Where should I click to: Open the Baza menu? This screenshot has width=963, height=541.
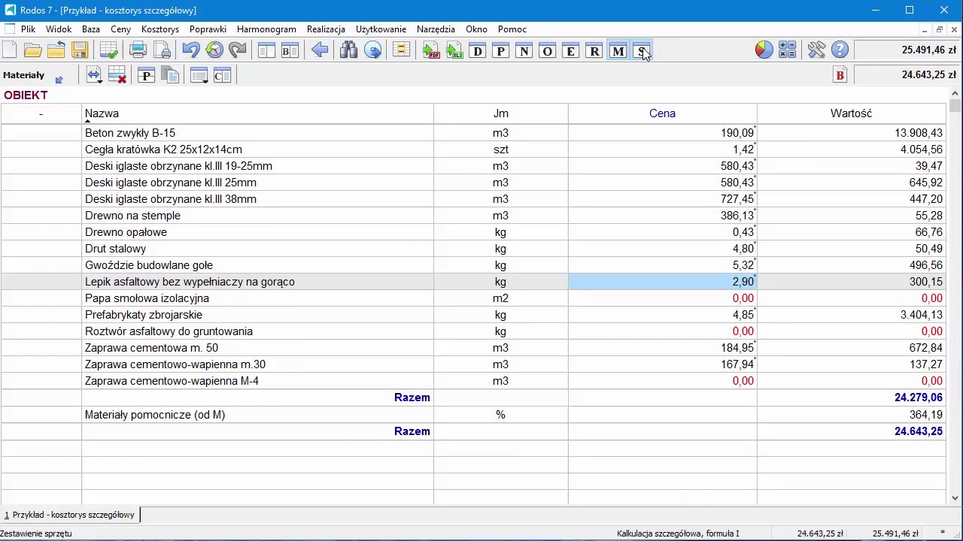91,29
